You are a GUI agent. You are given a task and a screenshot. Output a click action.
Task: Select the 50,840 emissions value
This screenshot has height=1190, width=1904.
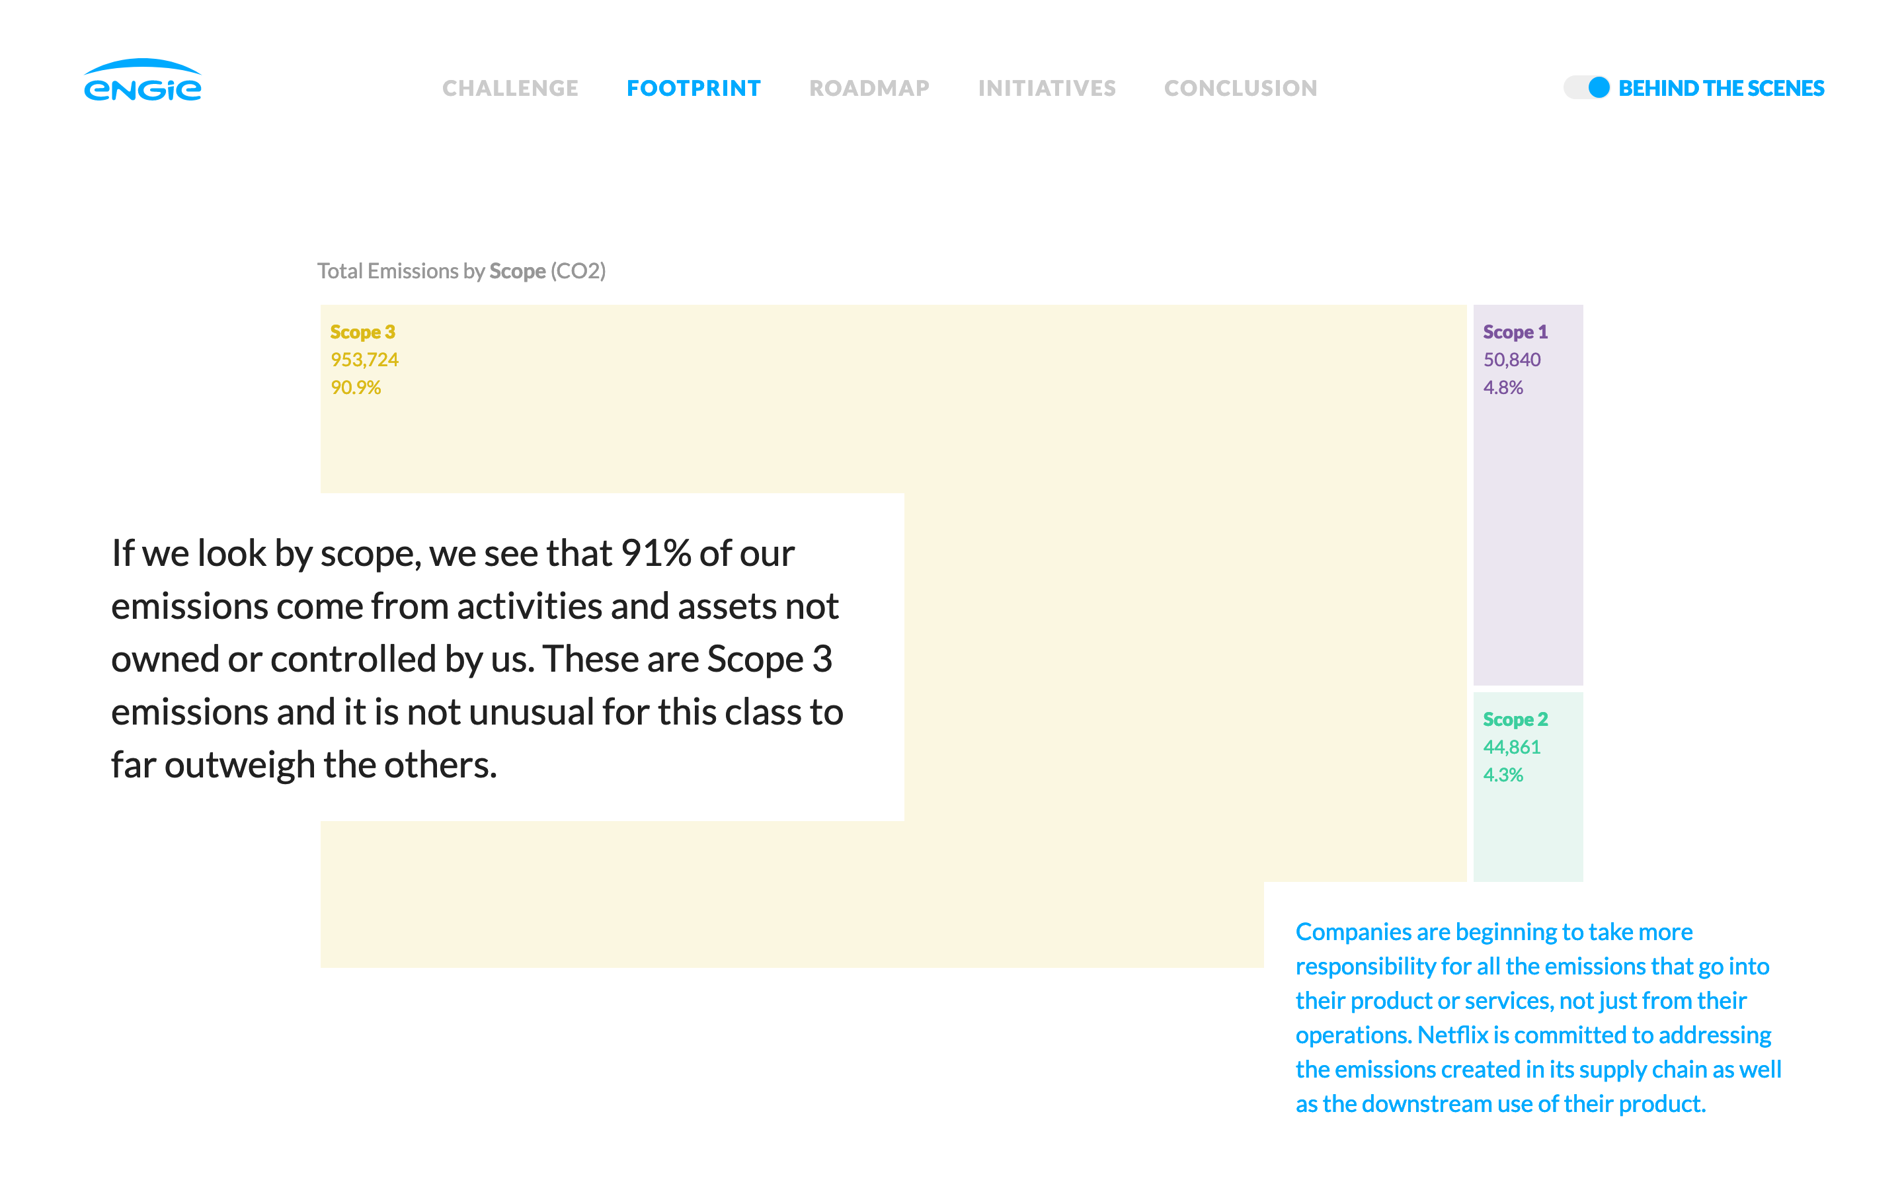point(1511,360)
